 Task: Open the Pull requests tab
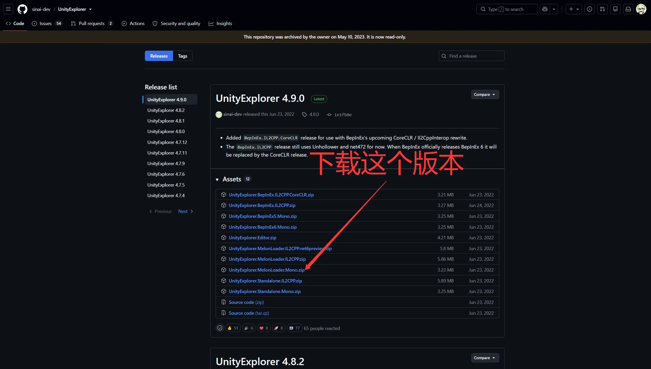[92, 24]
